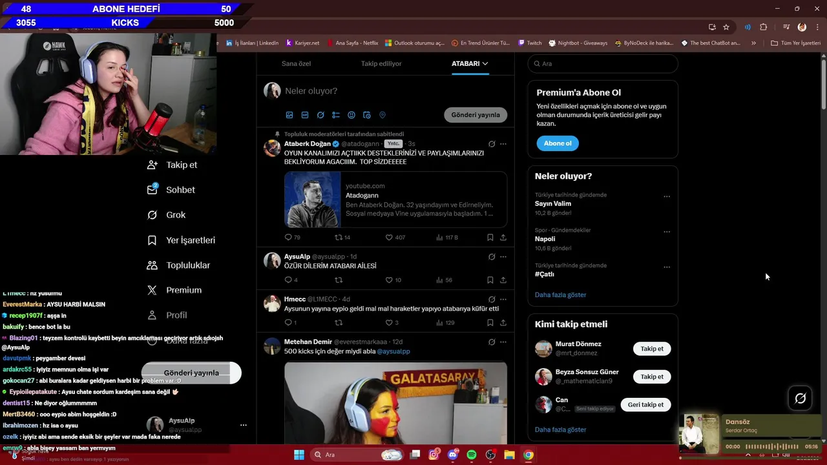Click the Galatasaray image in Metehan's post
The image size is (827, 465).
click(395, 403)
